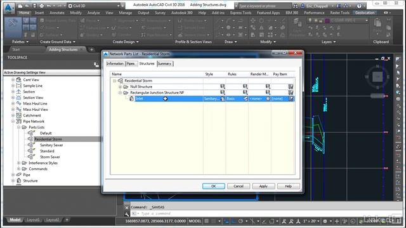Click the rules picker icon in Inlet row
The width and height of the screenshot is (406, 228).
(x=246, y=99)
